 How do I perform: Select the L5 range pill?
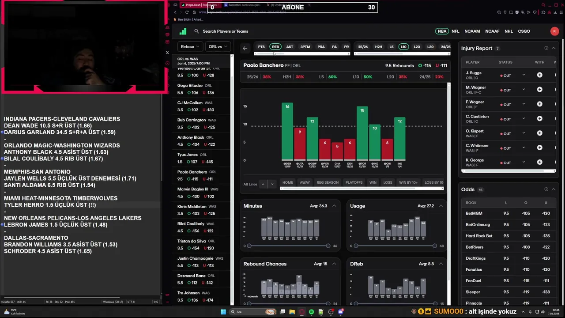point(391,47)
